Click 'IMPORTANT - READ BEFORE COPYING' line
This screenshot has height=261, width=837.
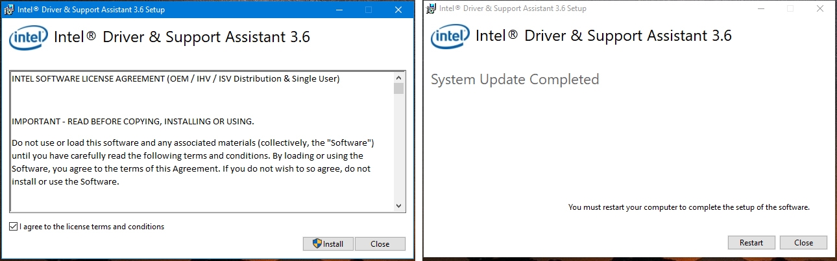pos(133,121)
